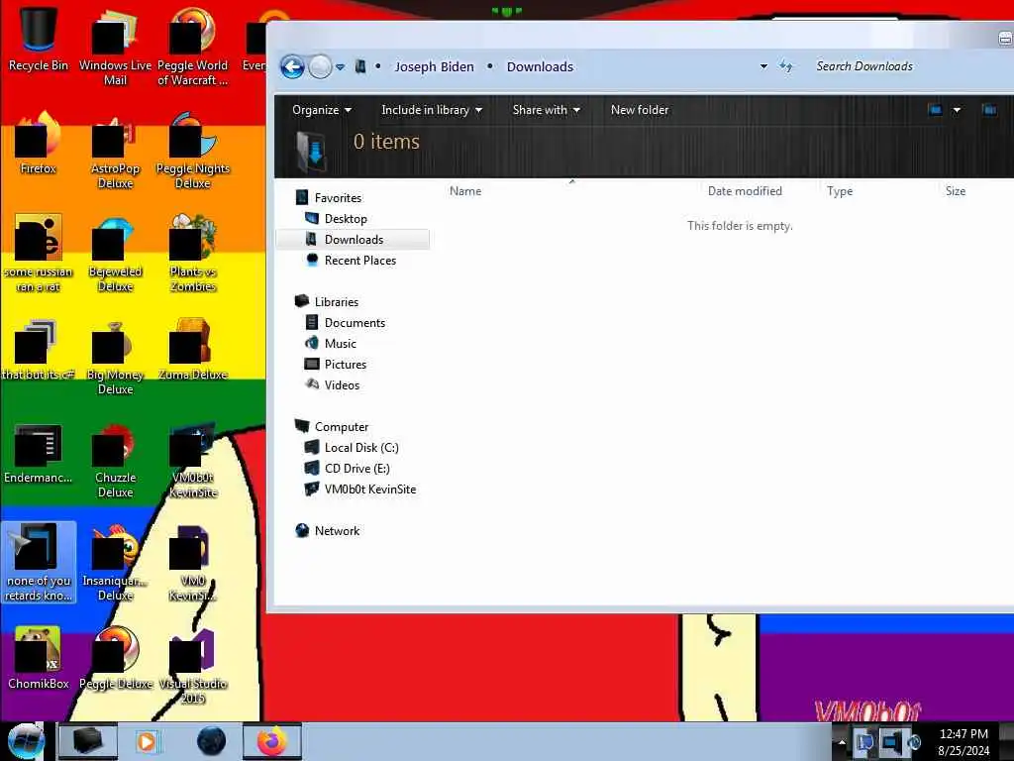
Task: Launch AstroPop Deluxe desktop icon
Action: 115,152
